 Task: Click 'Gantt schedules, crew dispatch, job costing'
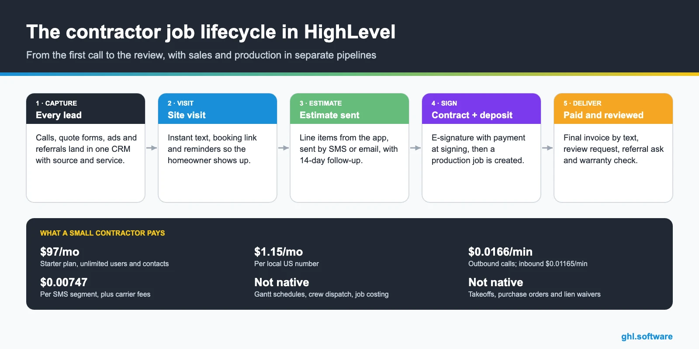click(x=322, y=294)
